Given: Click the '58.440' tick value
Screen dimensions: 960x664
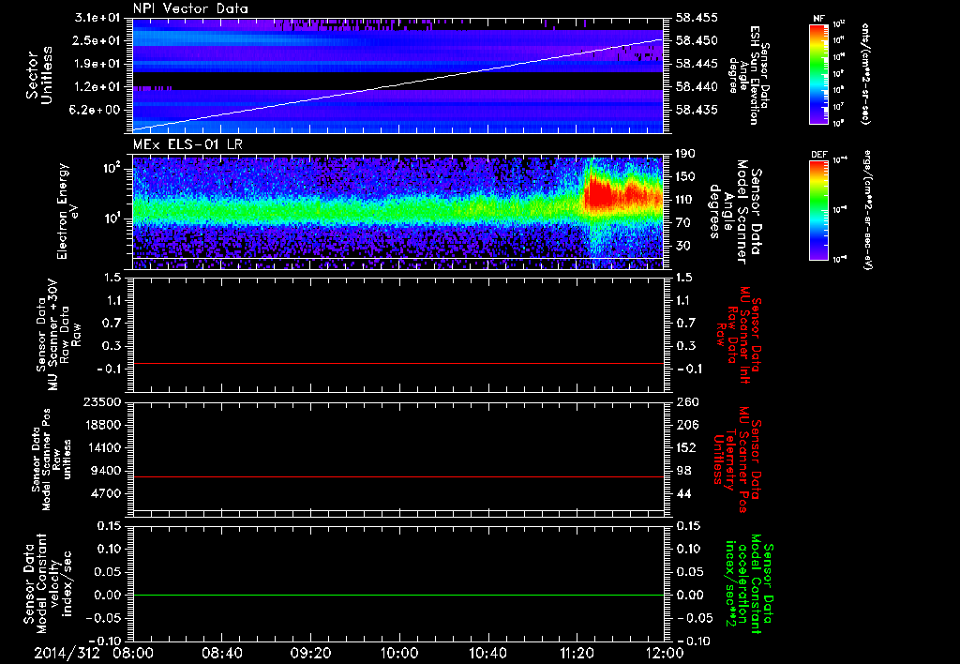Looking at the screenshot, I should click(x=697, y=87).
